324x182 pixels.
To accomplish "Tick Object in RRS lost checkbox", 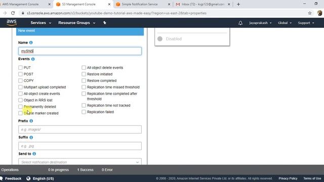I will [x=20, y=100].
